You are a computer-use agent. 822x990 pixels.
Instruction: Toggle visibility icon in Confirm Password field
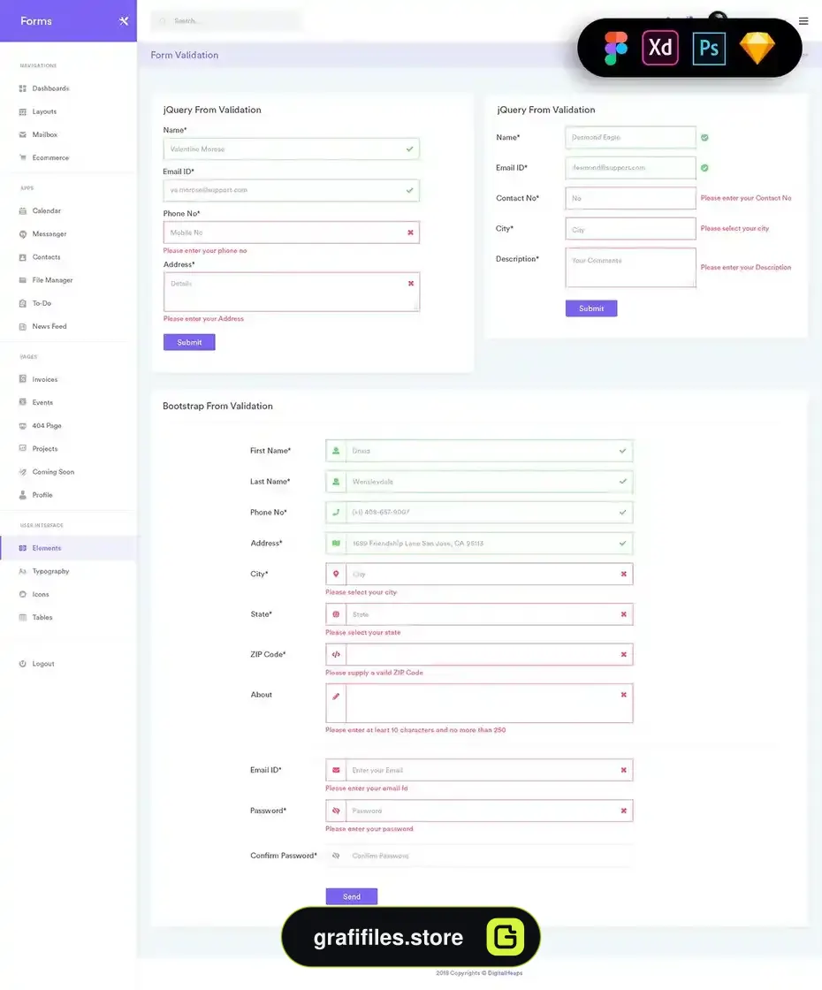(336, 856)
